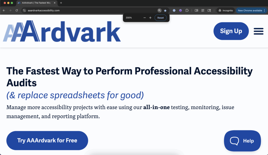Click the New Chrome available menu

251,10
